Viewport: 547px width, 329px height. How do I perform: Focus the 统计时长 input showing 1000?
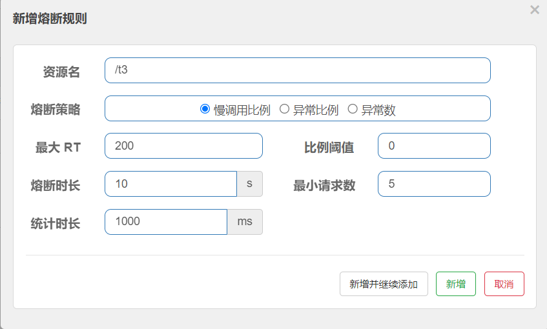pyautogui.click(x=166, y=222)
